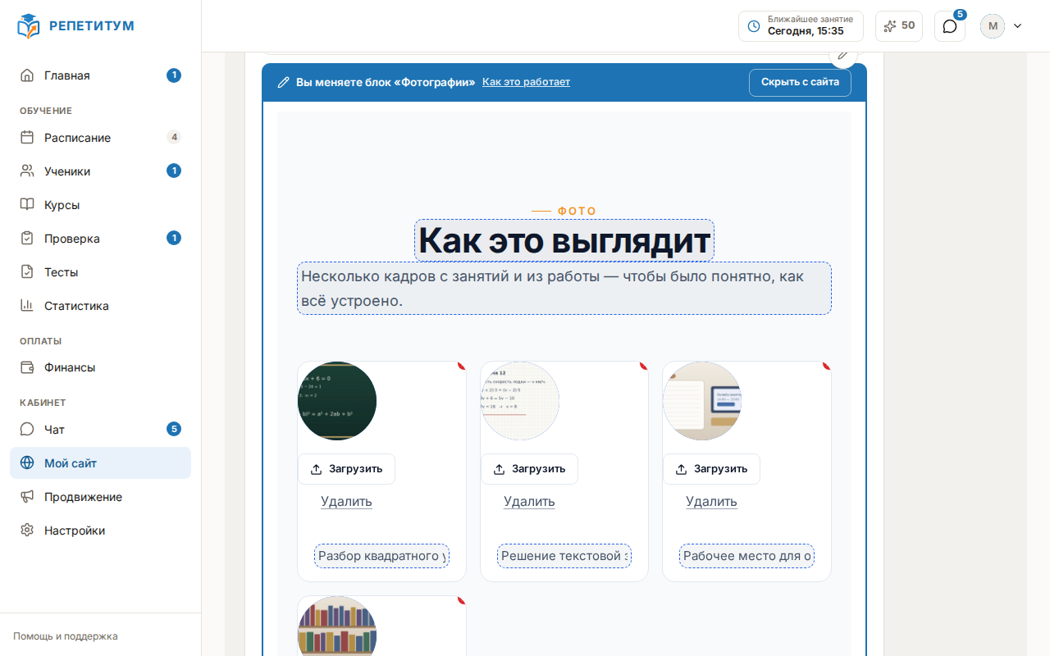
Task: Click the wallet icon beside Финансы
Action: [x=27, y=367]
